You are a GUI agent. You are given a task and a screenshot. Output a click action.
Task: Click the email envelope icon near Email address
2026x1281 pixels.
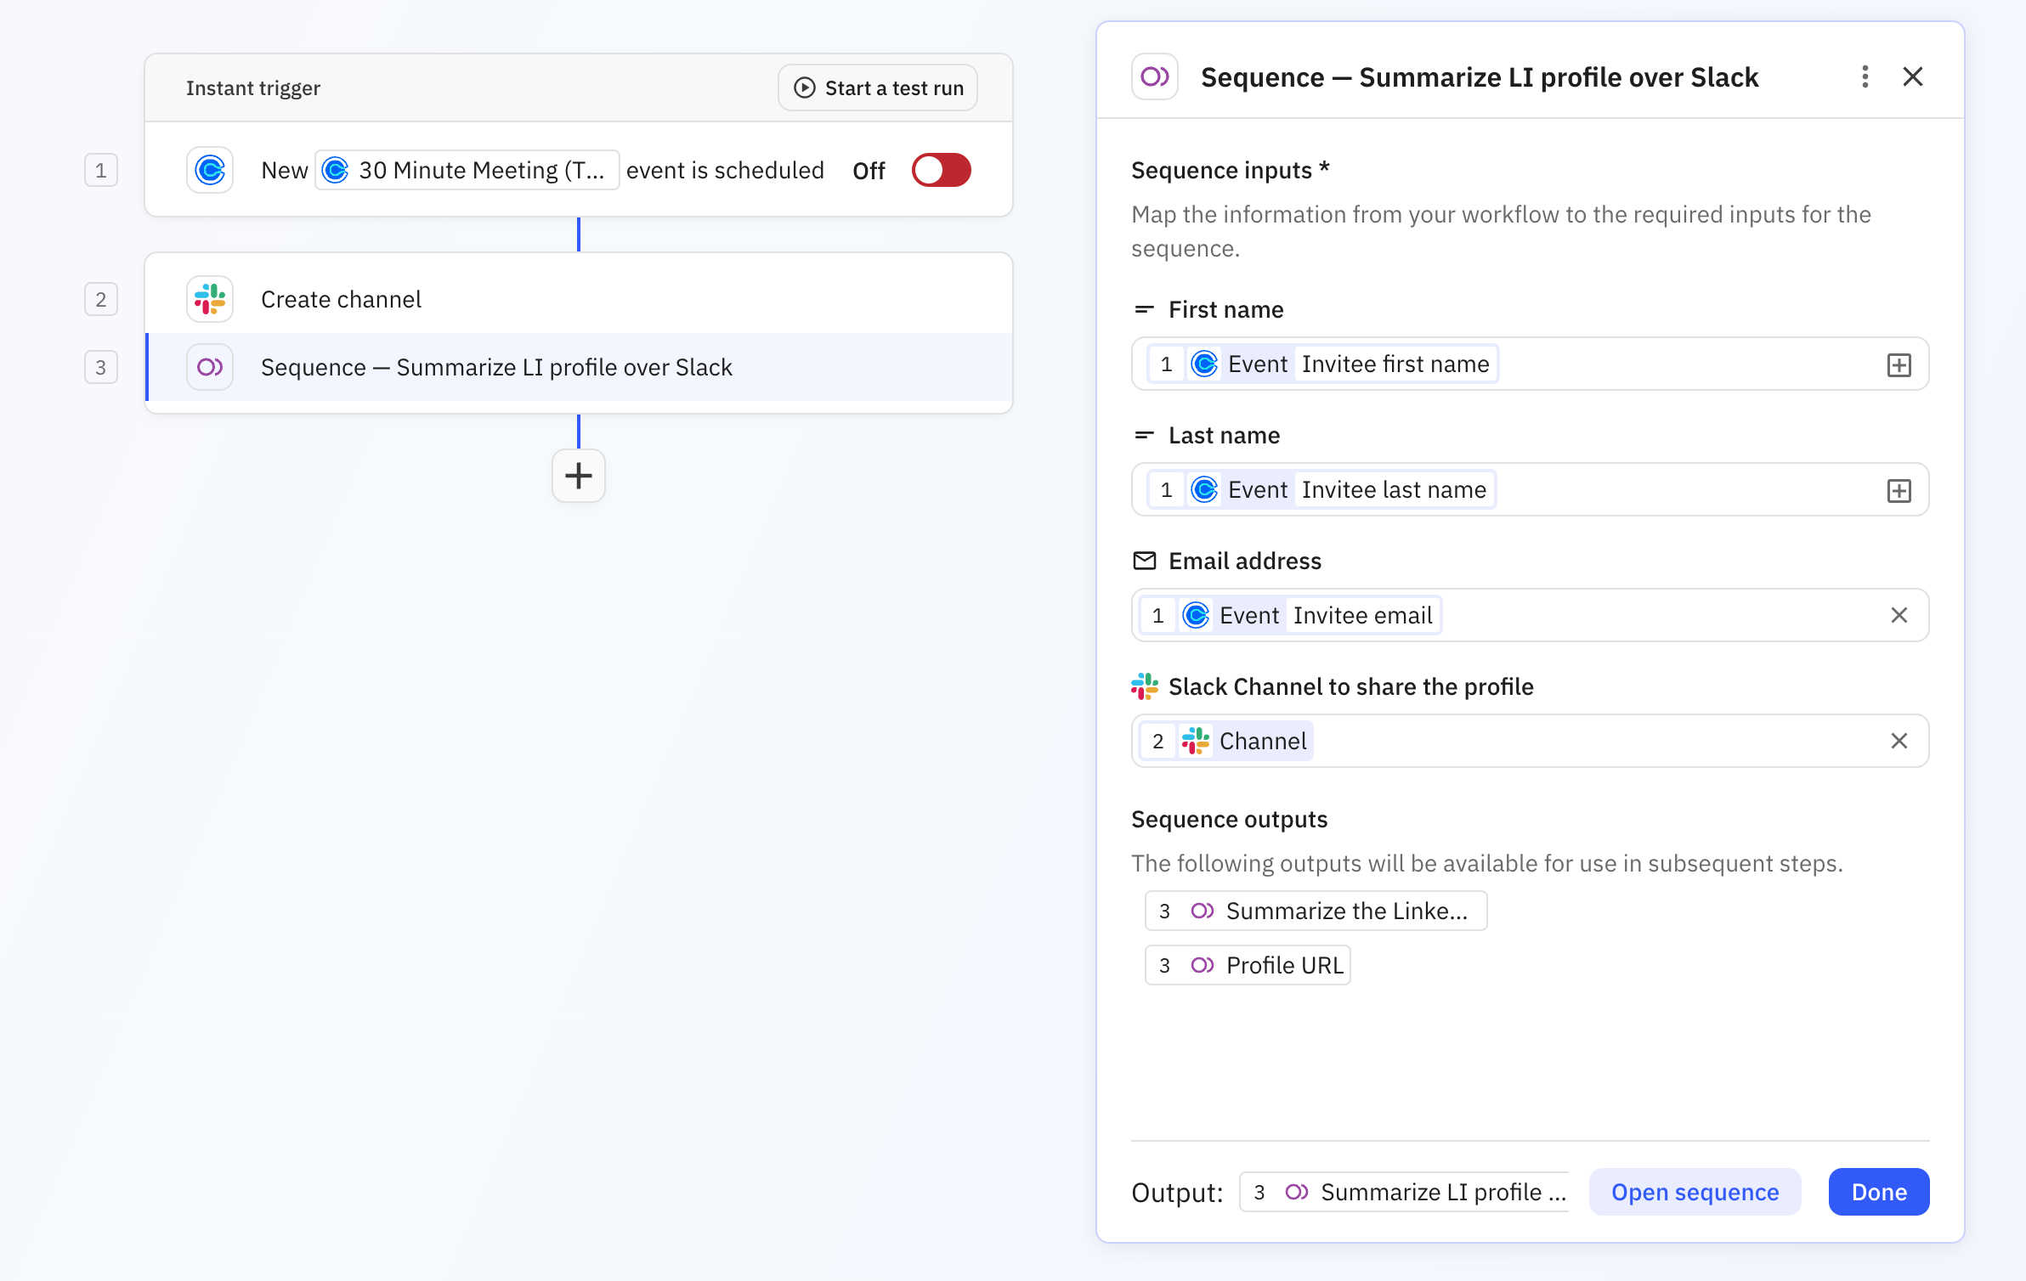point(1144,561)
